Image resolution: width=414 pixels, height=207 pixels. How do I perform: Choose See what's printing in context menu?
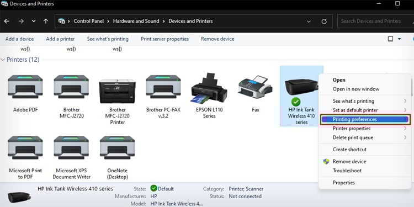353,101
